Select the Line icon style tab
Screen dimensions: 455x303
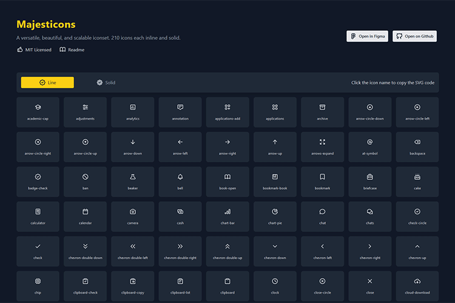[47, 82]
